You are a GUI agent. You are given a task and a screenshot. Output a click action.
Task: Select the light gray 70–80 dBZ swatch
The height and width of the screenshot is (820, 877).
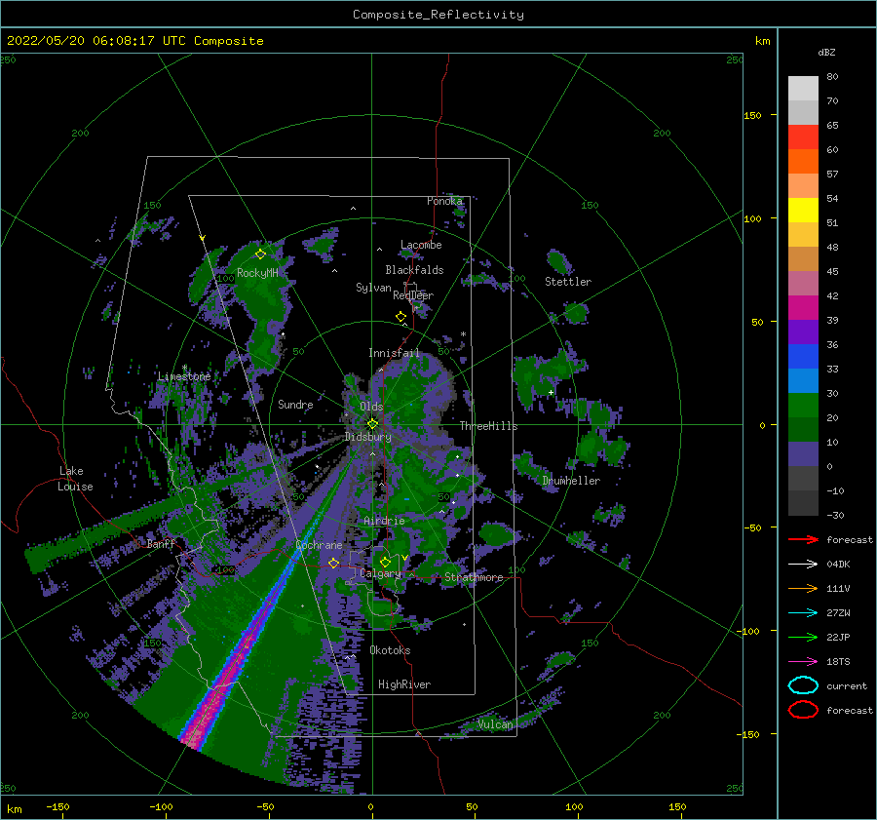coord(803,88)
